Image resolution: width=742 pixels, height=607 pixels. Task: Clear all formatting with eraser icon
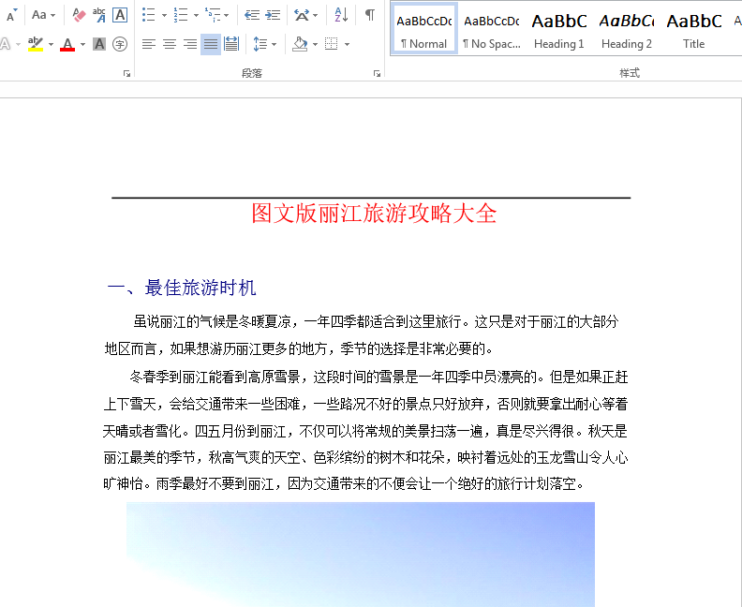click(79, 15)
